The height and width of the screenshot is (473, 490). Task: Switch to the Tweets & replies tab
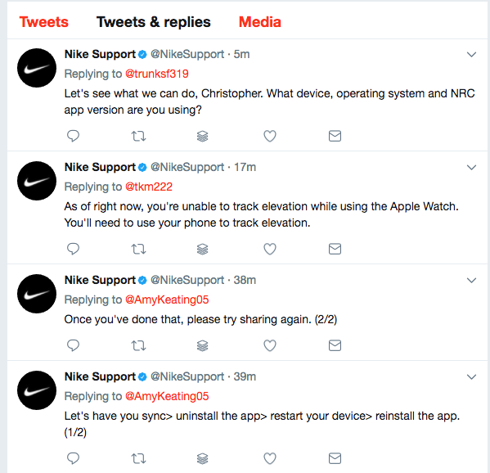(x=154, y=22)
